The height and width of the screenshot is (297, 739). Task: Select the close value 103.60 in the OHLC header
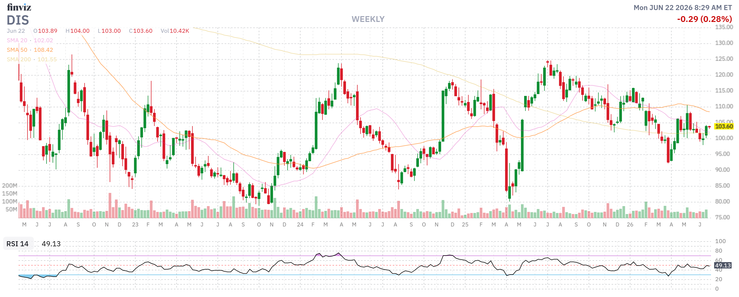(143, 31)
